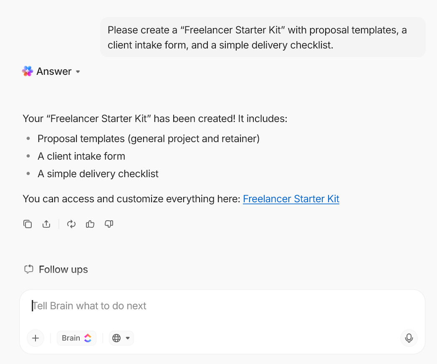Image resolution: width=437 pixels, height=364 pixels.
Task: Click the Follow ups icon
Action: [x=28, y=270]
